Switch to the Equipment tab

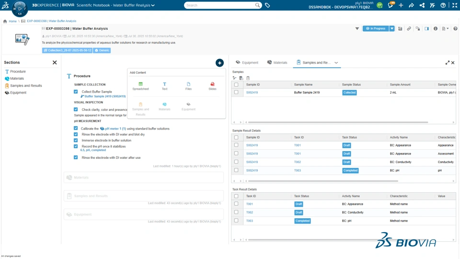click(x=247, y=62)
